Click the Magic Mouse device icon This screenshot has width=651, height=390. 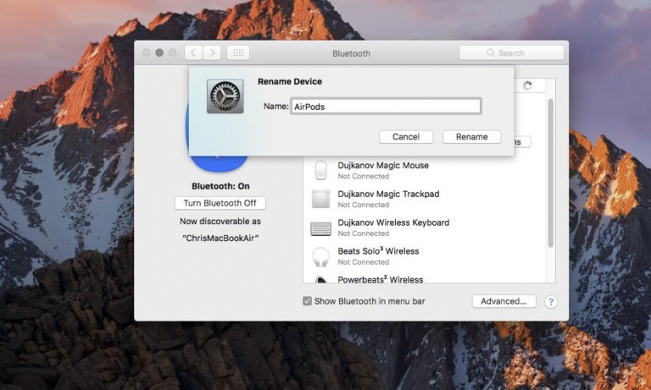point(320,170)
